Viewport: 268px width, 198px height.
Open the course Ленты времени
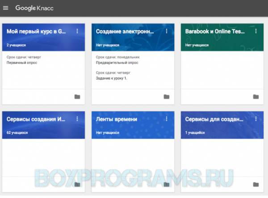coord(117,119)
